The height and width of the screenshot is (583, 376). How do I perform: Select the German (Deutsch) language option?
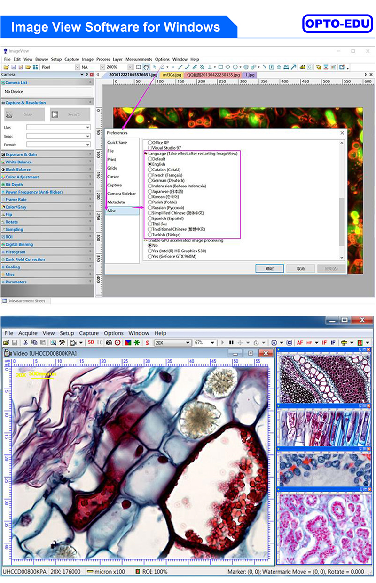pos(150,180)
